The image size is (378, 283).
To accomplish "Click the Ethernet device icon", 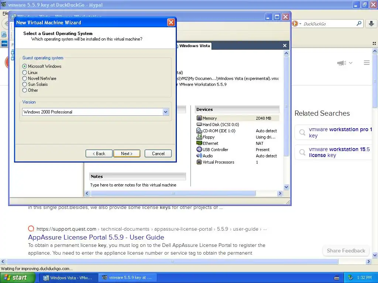I will pyautogui.click(x=199, y=143).
